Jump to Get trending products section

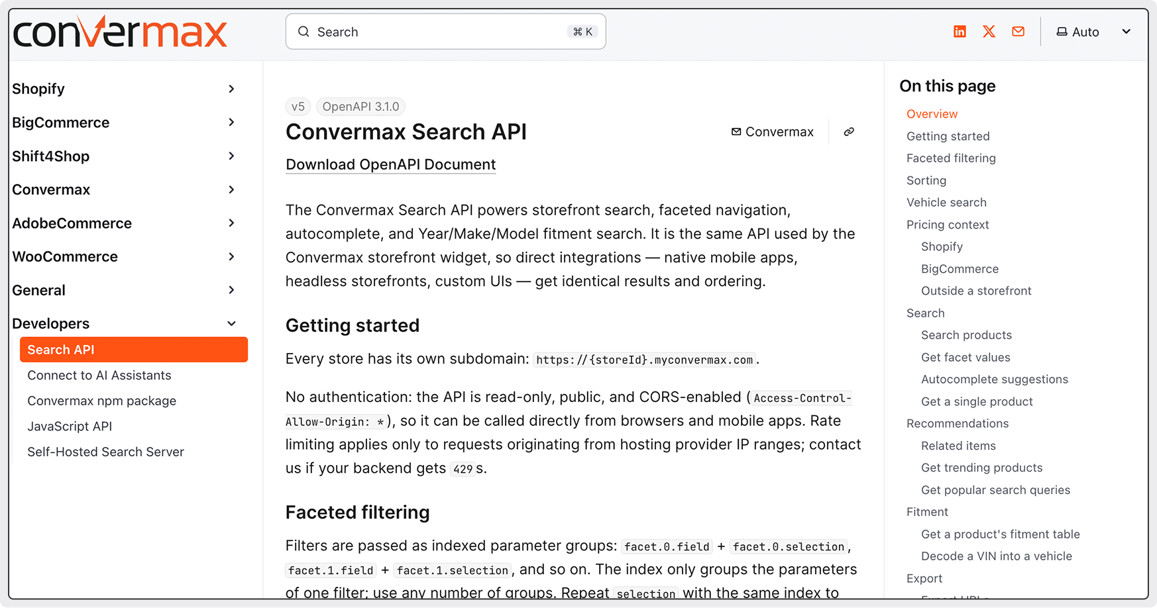tap(981, 468)
